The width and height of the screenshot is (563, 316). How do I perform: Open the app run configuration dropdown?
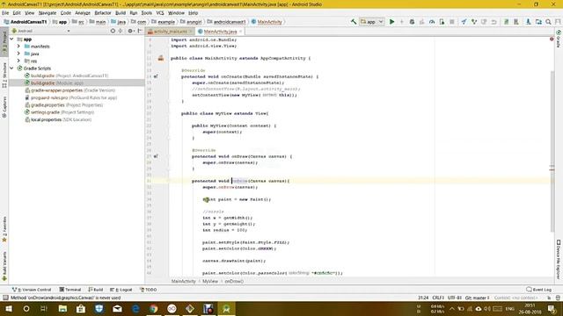coord(372,22)
